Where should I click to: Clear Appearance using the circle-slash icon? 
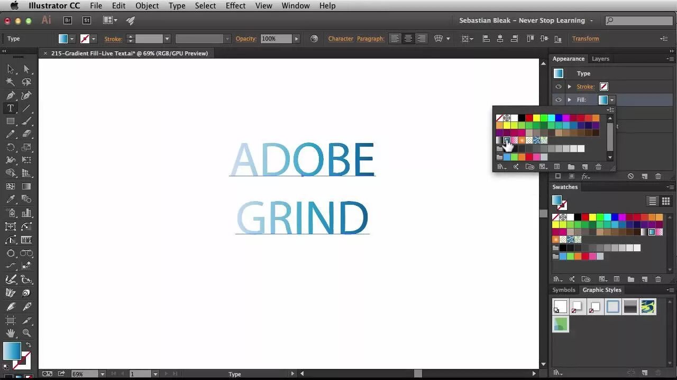630,176
